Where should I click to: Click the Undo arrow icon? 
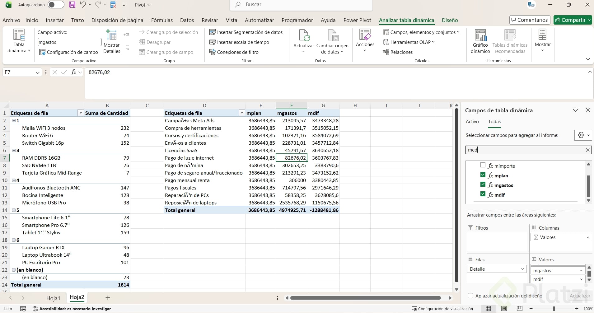click(x=82, y=5)
